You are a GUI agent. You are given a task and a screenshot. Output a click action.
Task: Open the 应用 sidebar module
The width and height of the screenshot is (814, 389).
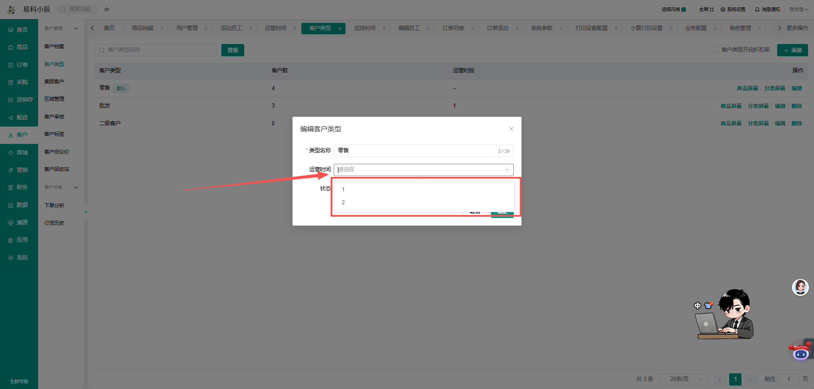coord(19,240)
